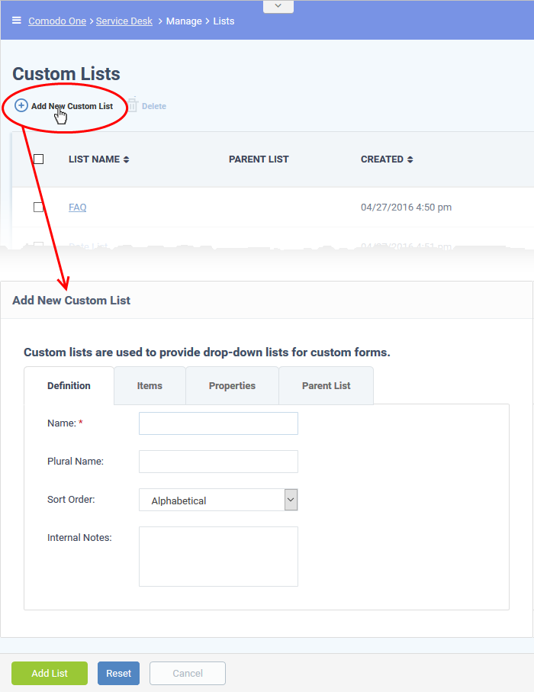
Task: Click the Add List button
Action: tap(50, 673)
